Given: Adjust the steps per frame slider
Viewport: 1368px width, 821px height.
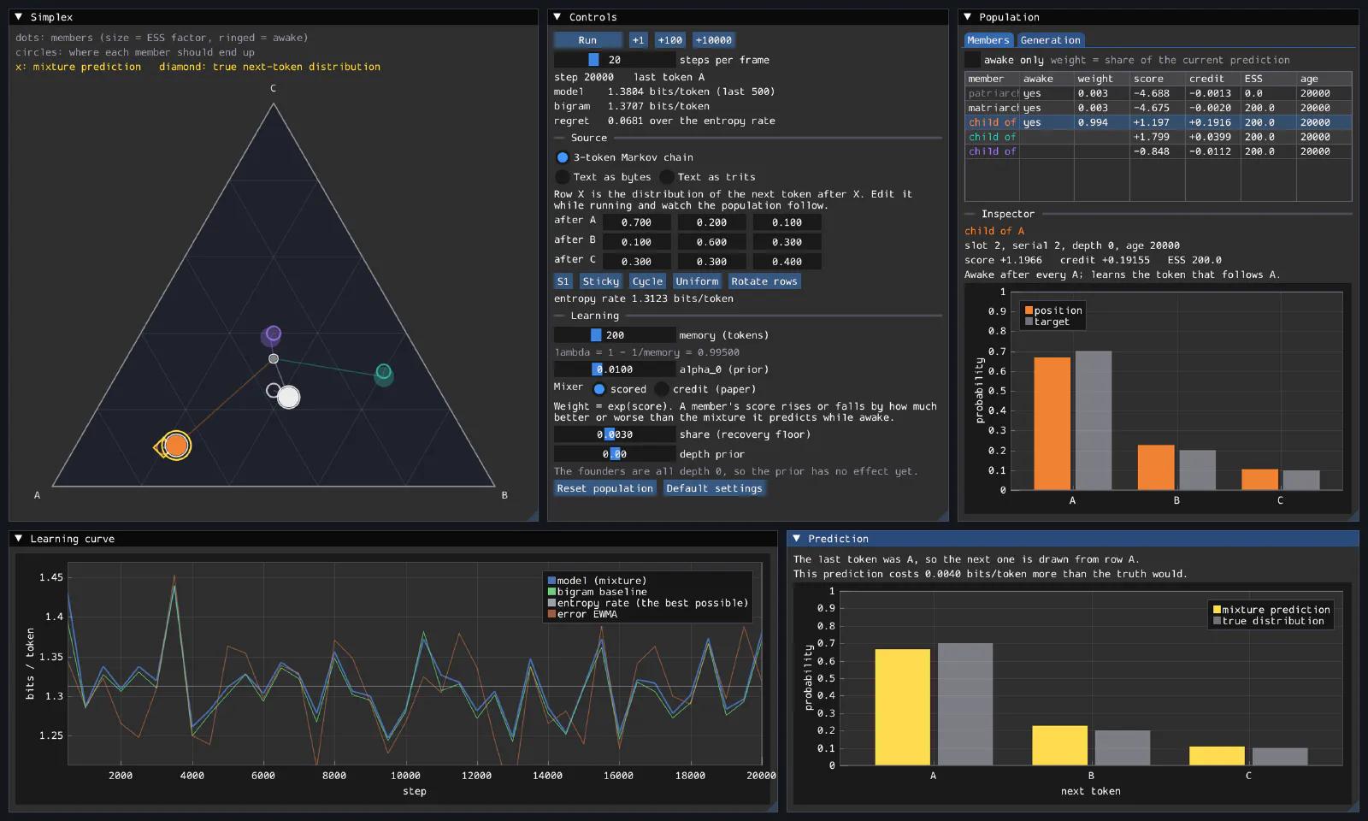Looking at the screenshot, I should tap(615, 60).
